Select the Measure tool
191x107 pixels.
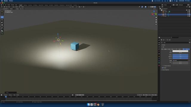point(2,31)
